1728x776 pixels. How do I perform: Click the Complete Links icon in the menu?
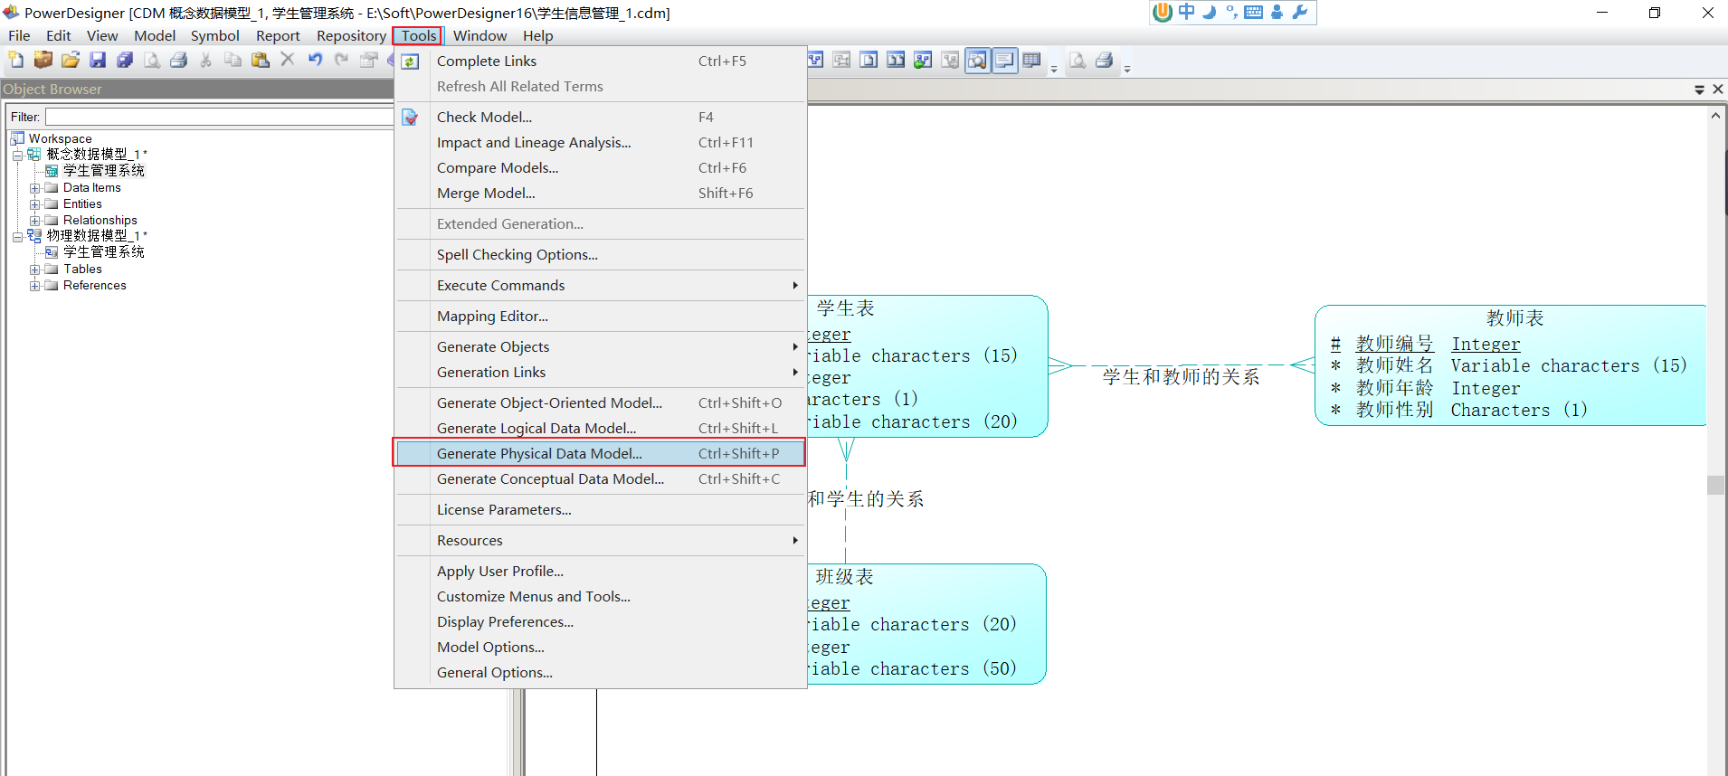pos(411,62)
